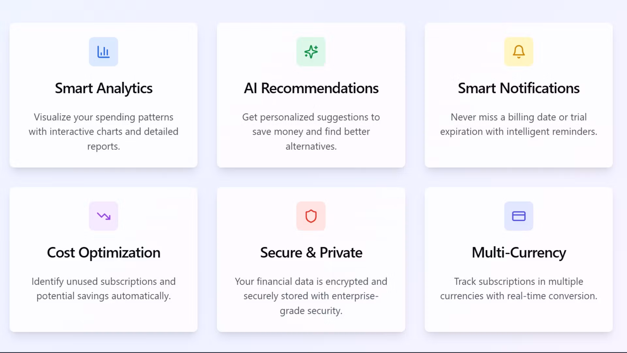Click the Smart Notifications heading text

519,88
